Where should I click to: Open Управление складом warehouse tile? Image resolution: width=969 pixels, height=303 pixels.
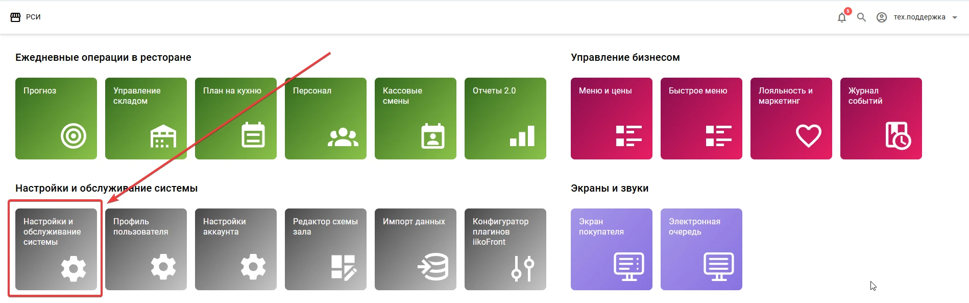[x=146, y=119]
